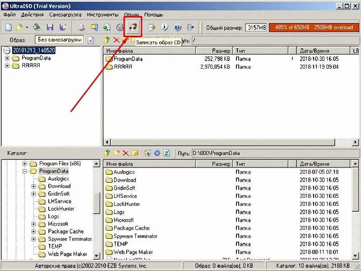Expand Package Cache in catalog tree
This screenshot has width=361, height=271.
point(33,231)
